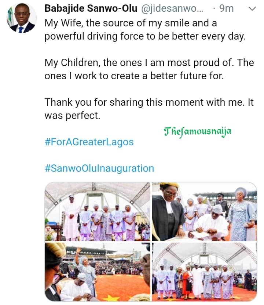Click the "My Children, the ones" text line
Image resolution: width=264 pixels, height=305 pixels.
pyautogui.click(x=149, y=63)
